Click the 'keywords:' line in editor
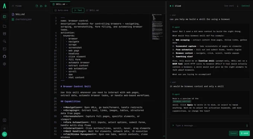Screen dimensions: 253x139 tap(69, 36)
